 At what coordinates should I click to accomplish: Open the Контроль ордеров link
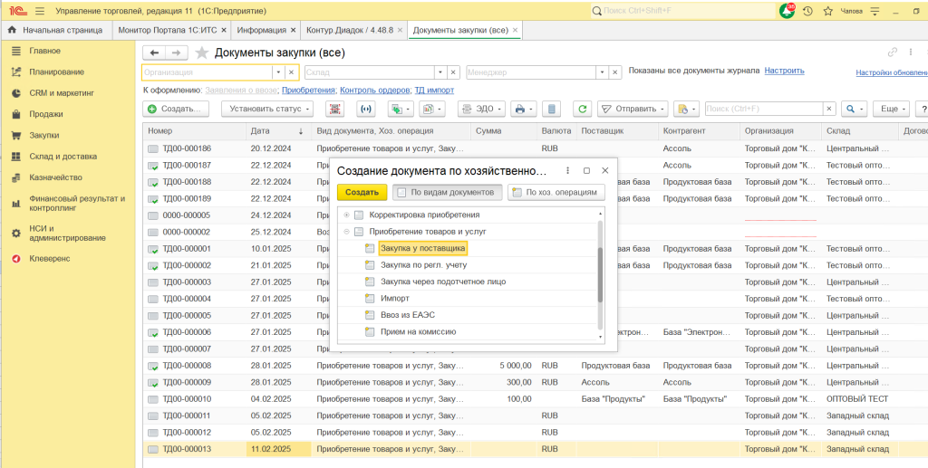coord(375,91)
